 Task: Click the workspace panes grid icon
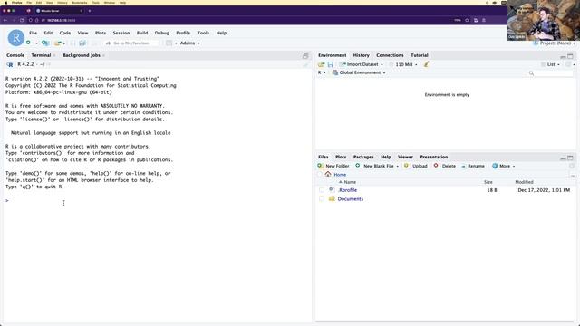pyautogui.click(x=169, y=43)
